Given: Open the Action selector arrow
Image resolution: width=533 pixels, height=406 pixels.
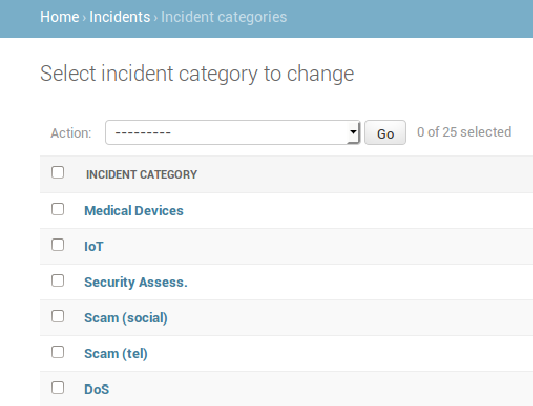Looking at the screenshot, I should [352, 132].
